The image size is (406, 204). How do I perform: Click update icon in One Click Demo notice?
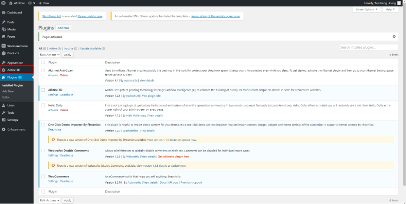pyautogui.click(x=53, y=140)
